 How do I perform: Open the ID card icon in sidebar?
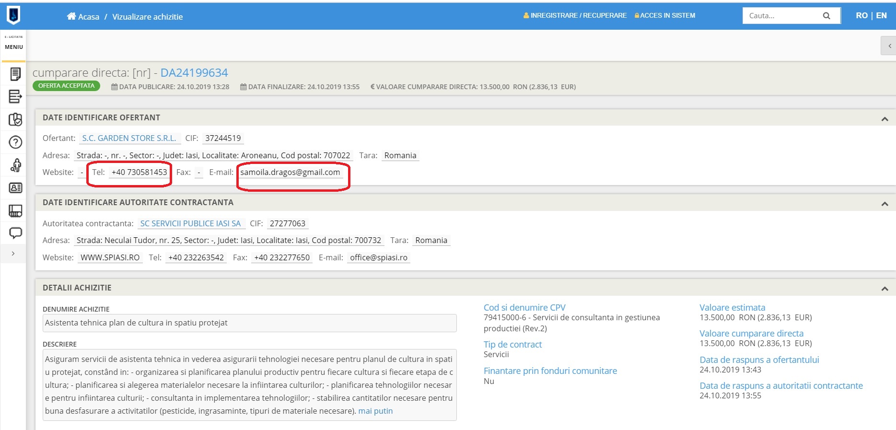(15, 188)
